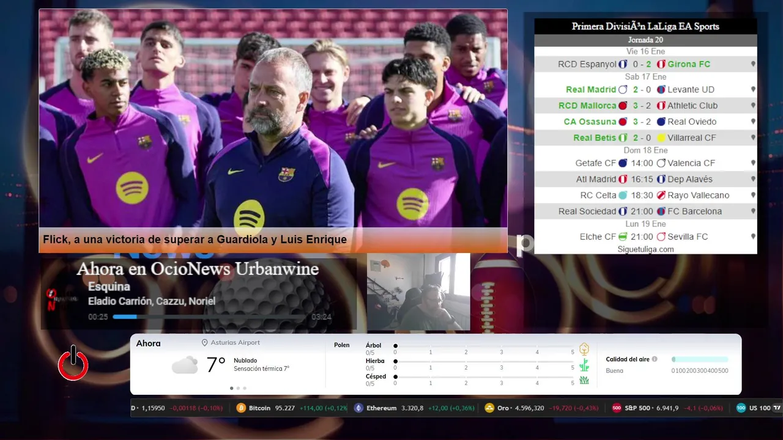Open the Oro ticker entry
Screen dimensions: 783x440
click(x=541, y=408)
